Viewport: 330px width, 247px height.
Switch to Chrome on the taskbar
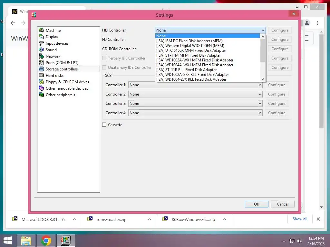coord(46,241)
